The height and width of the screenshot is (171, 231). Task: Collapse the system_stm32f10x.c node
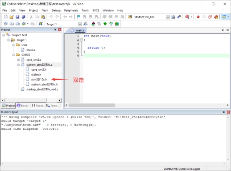pos(18,64)
